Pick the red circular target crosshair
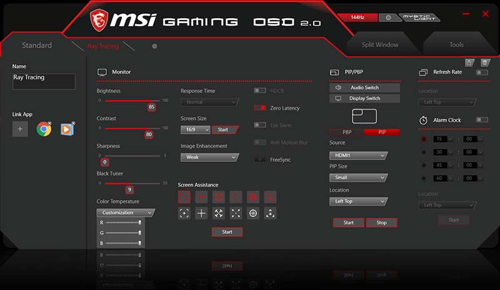 coord(253,196)
